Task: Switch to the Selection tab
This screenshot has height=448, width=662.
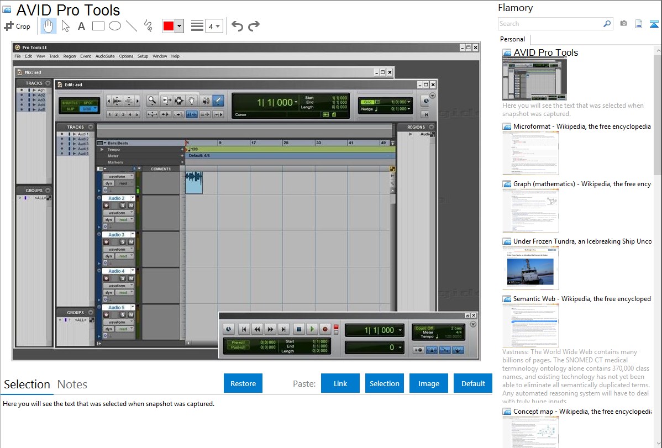Action: tap(27, 384)
